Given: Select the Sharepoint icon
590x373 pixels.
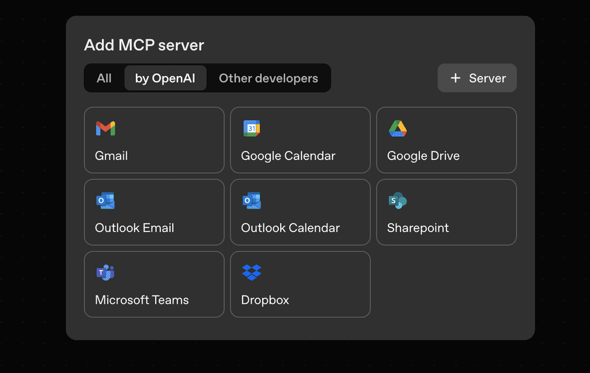Looking at the screenshot, I should 398,200.
